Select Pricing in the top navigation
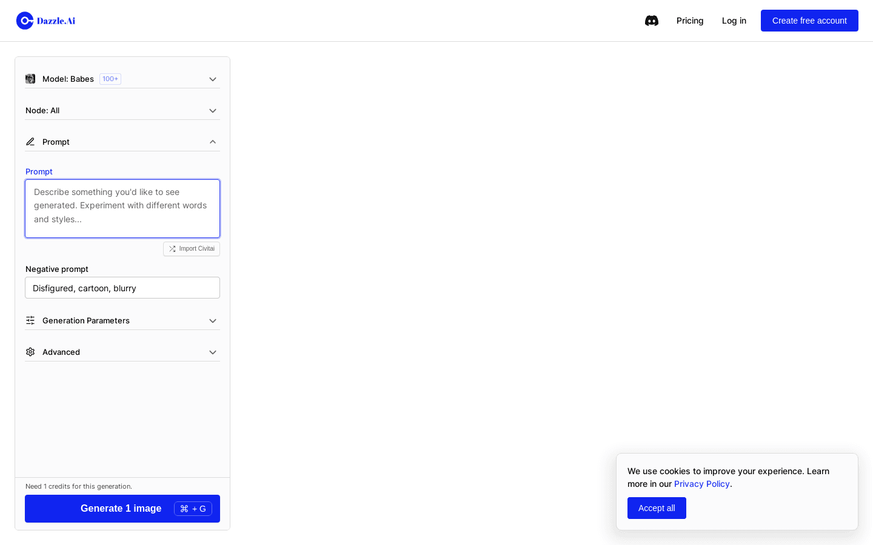The image size is (873, 545). point(690,21)
